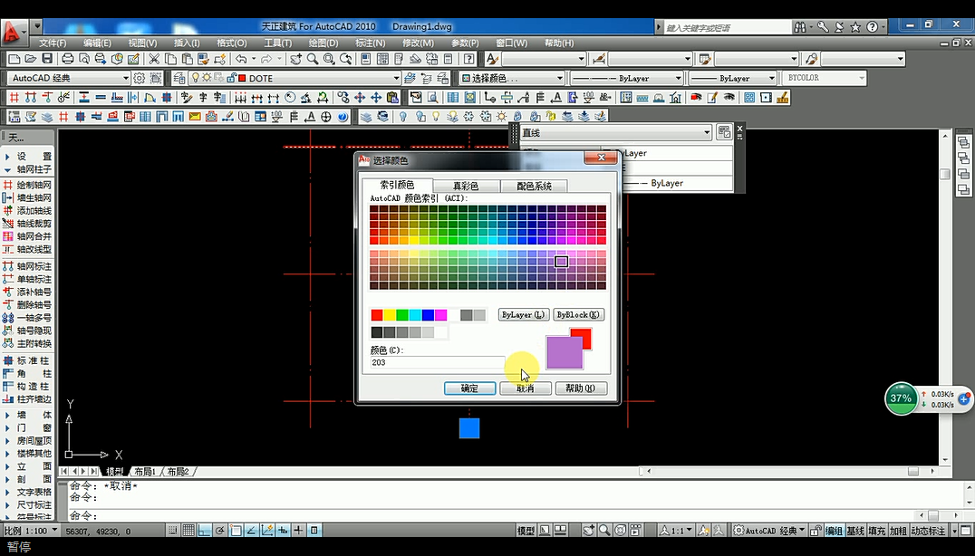
Task: Switch to the 真彩色 tab
Action: pyautogui.click(x=466, y=186)
